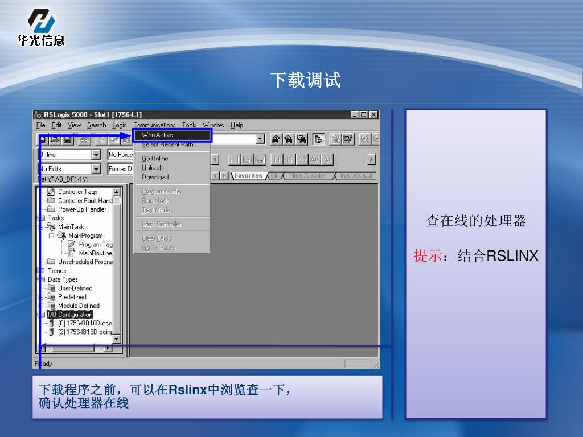Switch to the Input/Output instruction tab
This screenshot has width=583, height=437.
[356, 176]
